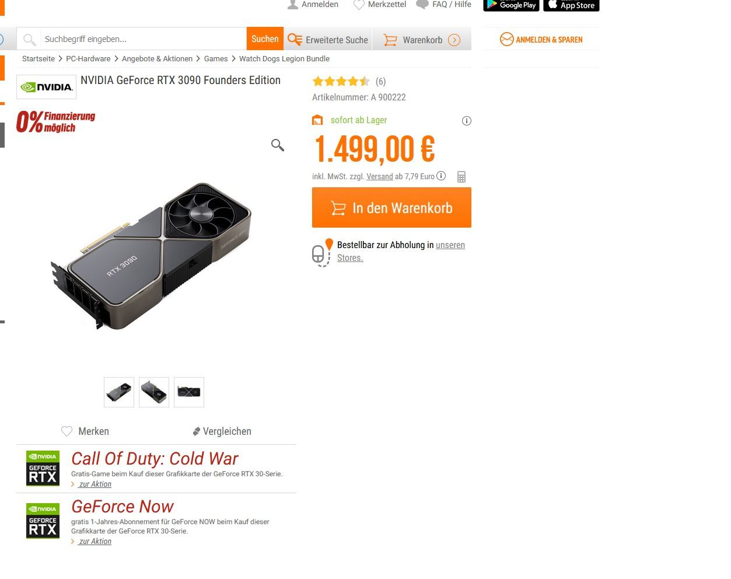Click the info icon next to 'sofort ab Lager'

pyautogui.click(x=467, y=121)
